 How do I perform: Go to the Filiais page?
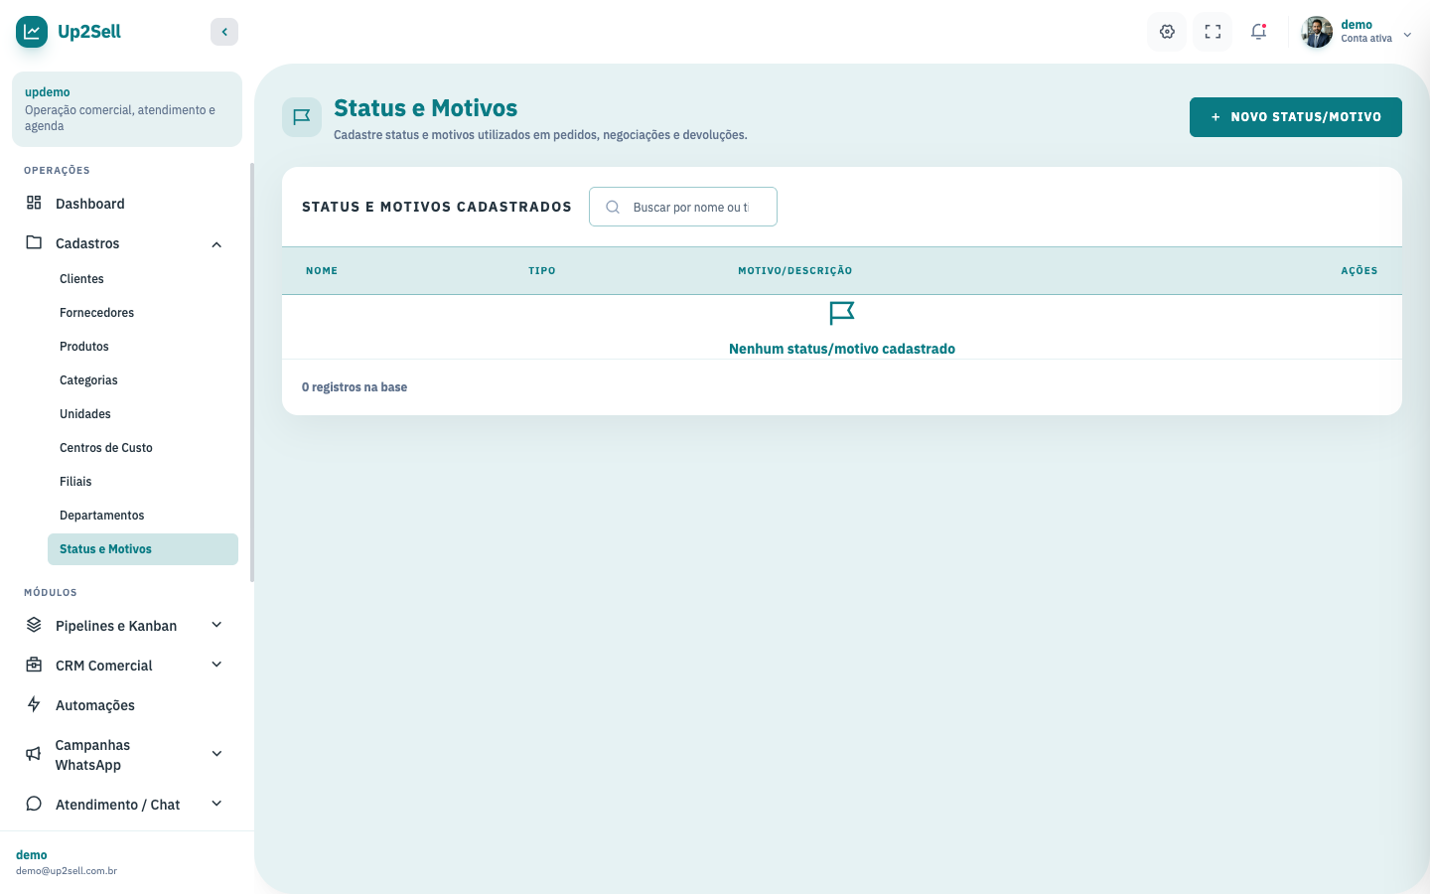[143, 482]
